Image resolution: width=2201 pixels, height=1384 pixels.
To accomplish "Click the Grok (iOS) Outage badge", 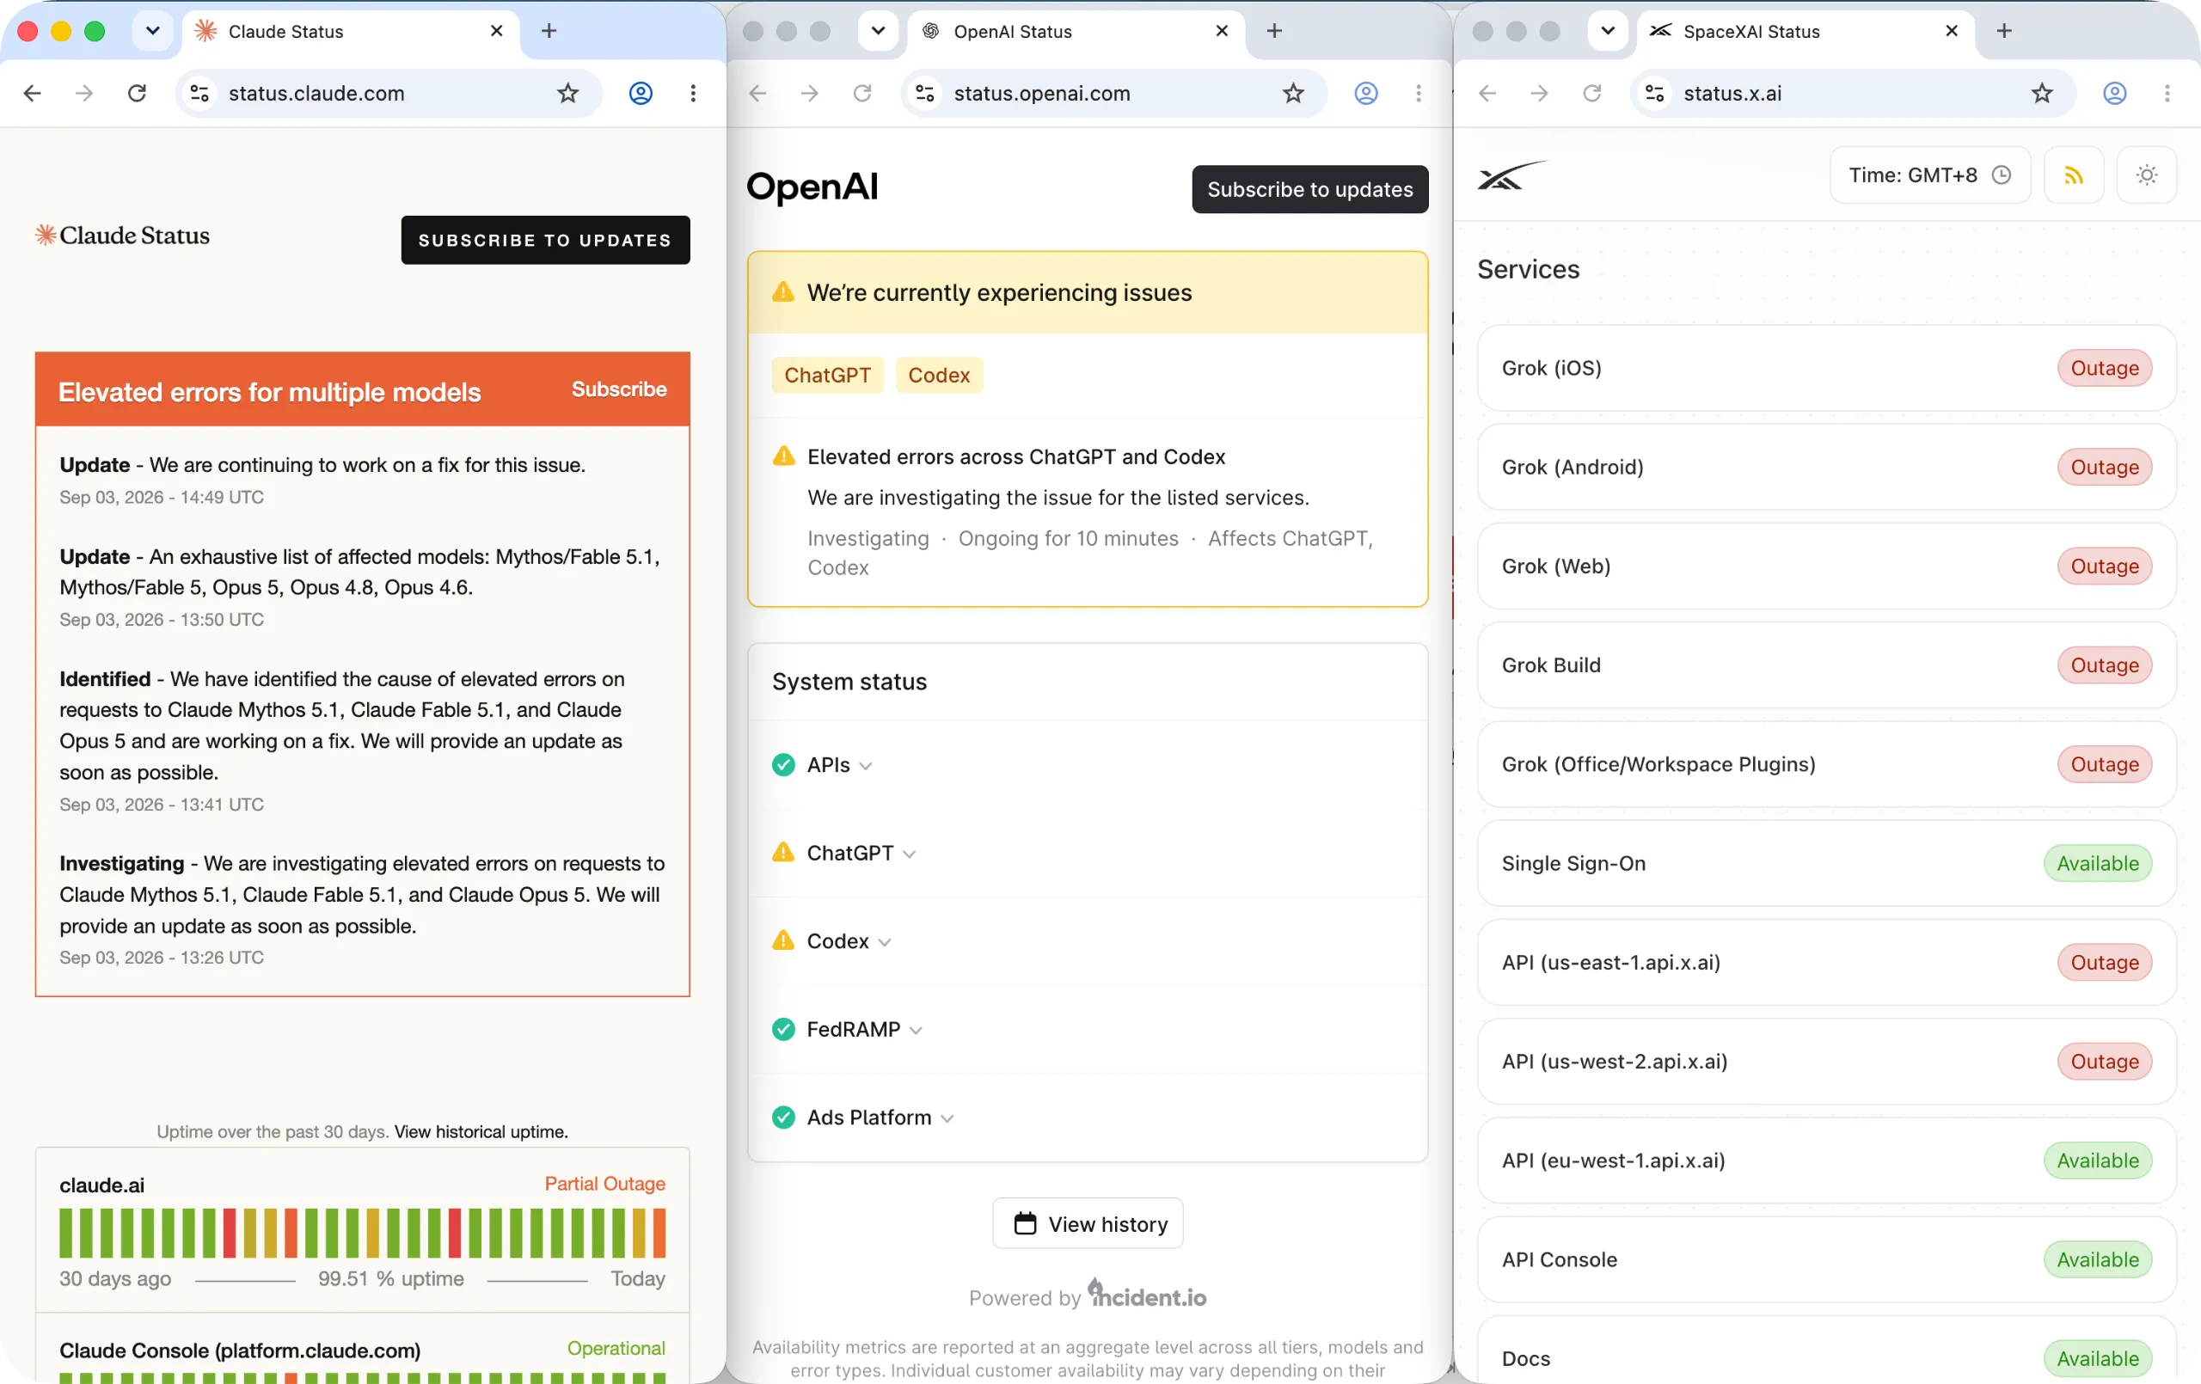I will point(2104,367).
